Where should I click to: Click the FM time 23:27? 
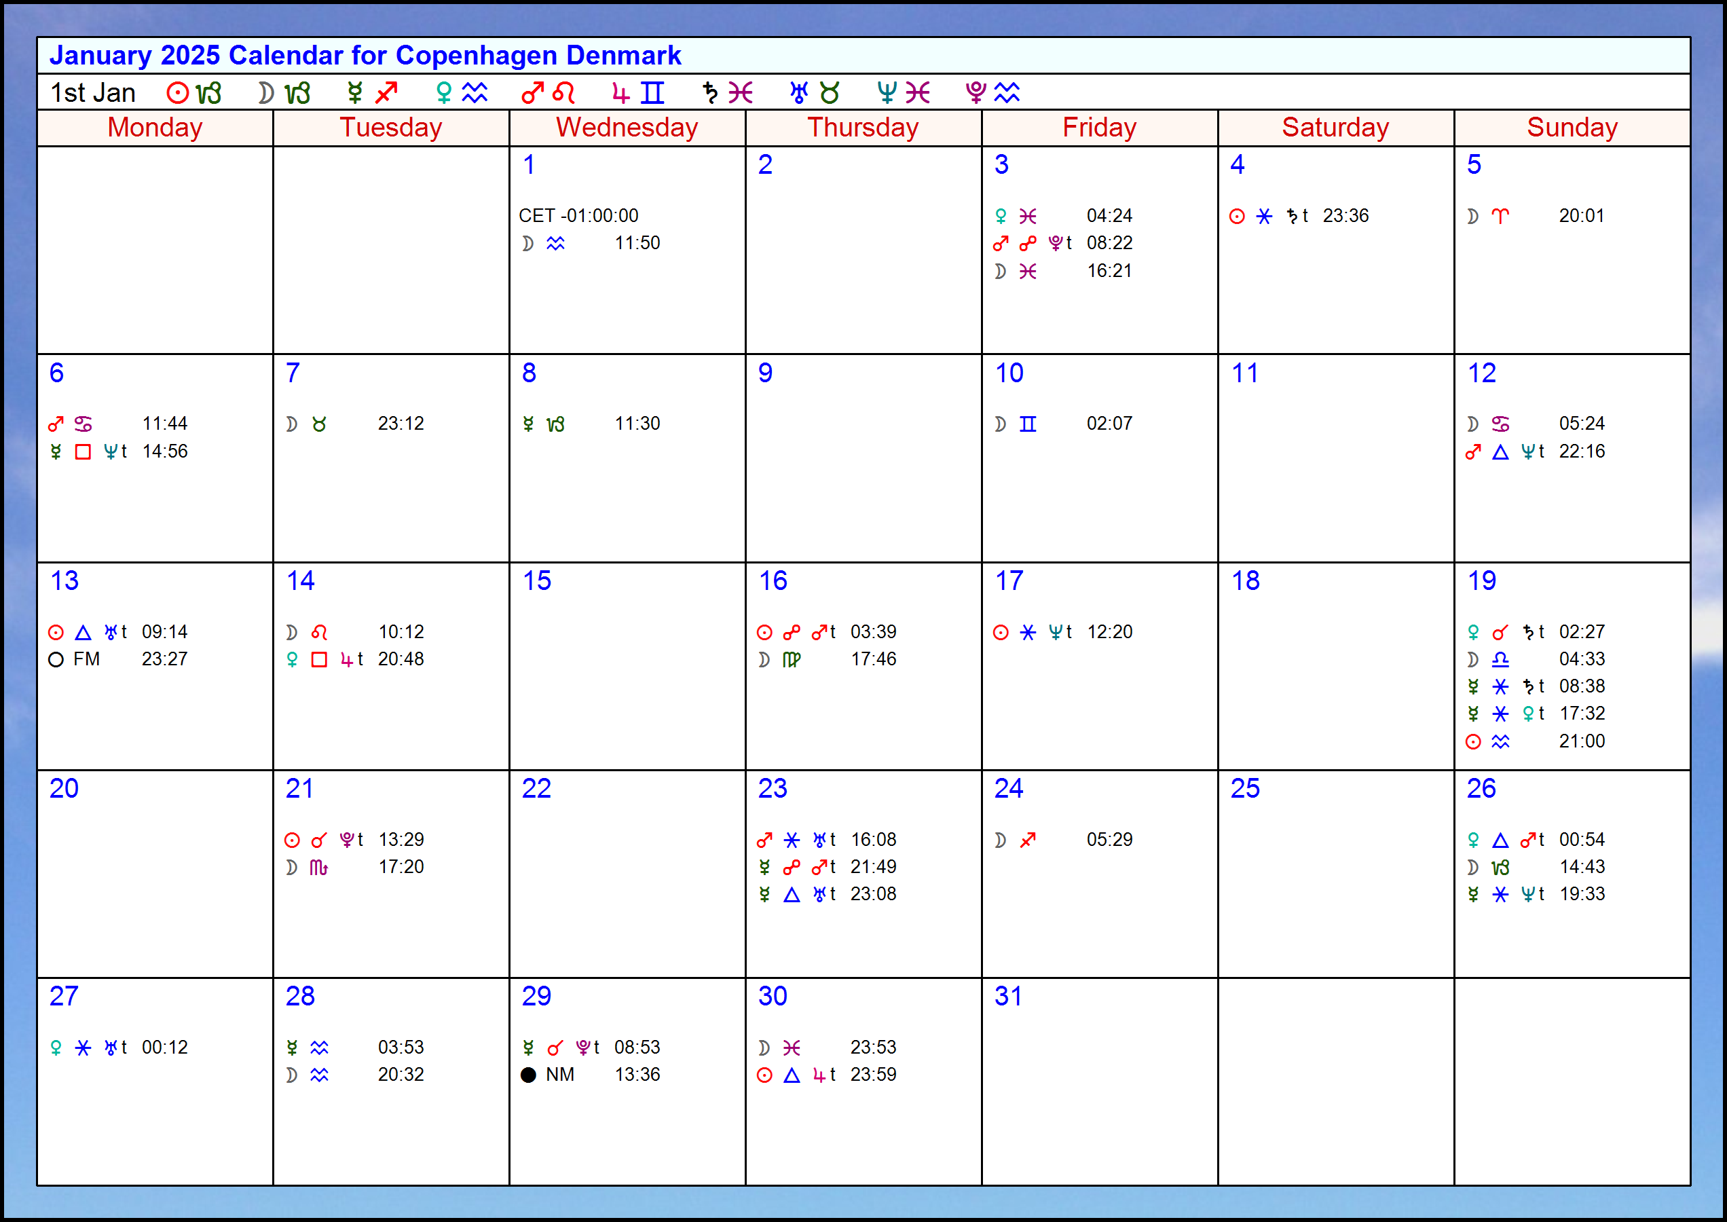165,659
